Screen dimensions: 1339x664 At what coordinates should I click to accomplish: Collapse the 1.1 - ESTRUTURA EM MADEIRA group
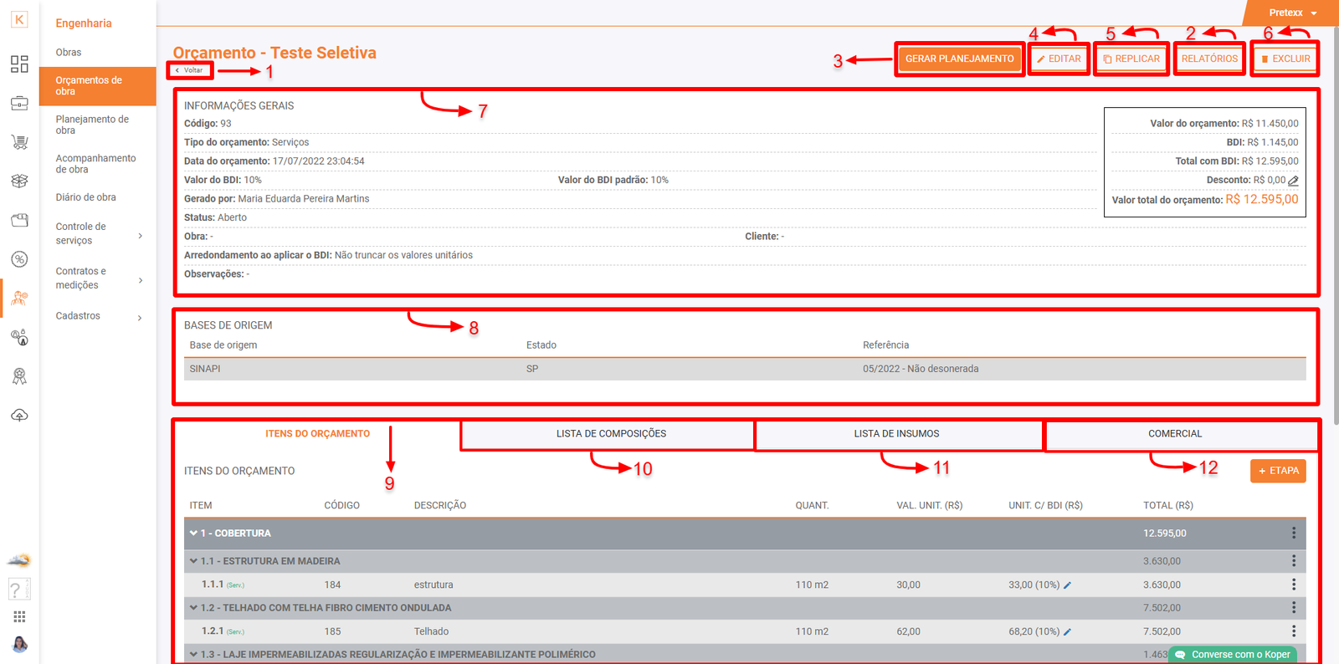tap(194, 561)
